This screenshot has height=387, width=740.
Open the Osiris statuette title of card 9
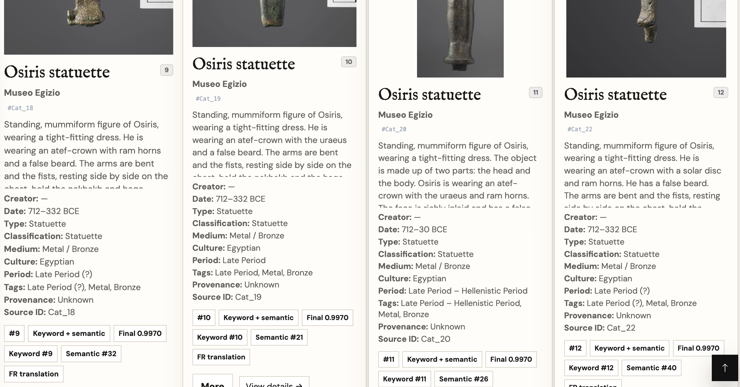[57, 72]
